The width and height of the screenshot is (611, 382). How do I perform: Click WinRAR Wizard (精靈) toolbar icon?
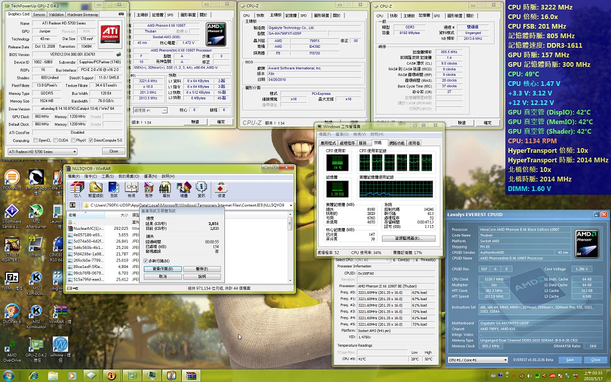coord(184,189)
